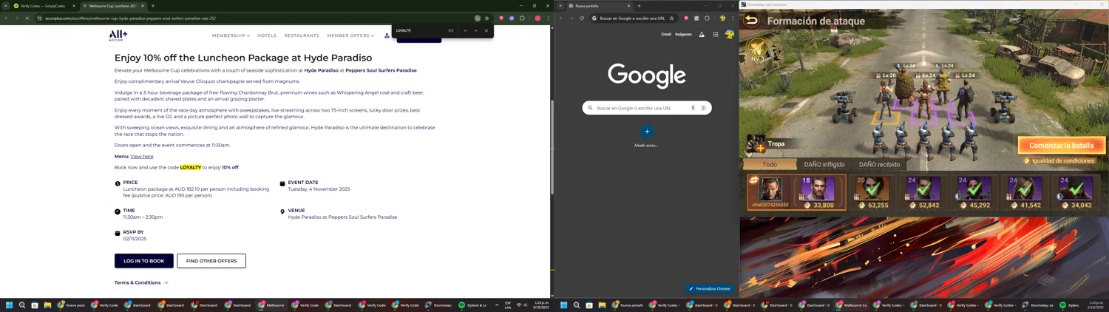Viewport: 1109px width, 312px height.
Task: Click Personalizar Chrome button
Action: (710, 288)
